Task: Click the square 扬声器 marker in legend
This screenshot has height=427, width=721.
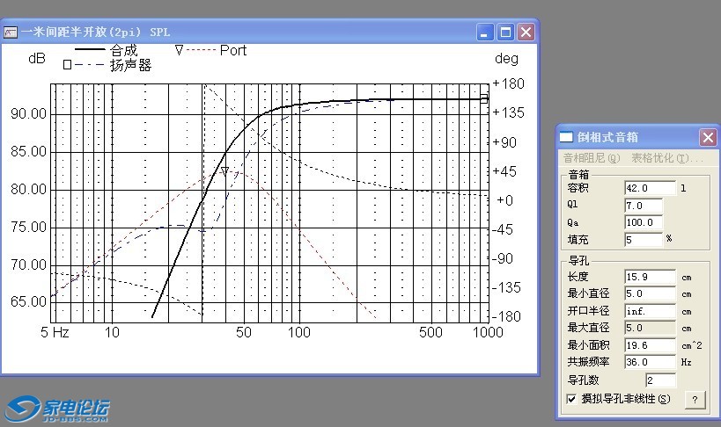Action: click(66, 65)
